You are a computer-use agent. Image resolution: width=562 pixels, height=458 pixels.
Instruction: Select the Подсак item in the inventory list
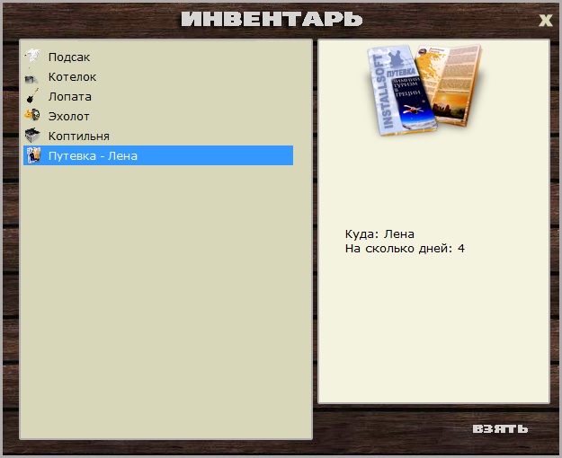point(158,57)
